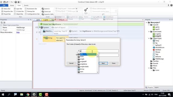The image size is (173, 97).
Task: Enable Bookmarks Bar checkbox
Action: pos(26,9)
